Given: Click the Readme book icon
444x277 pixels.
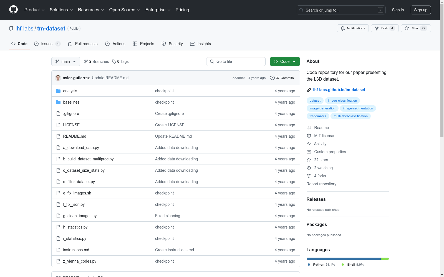Looking at the screenshot, I should 309,128.
